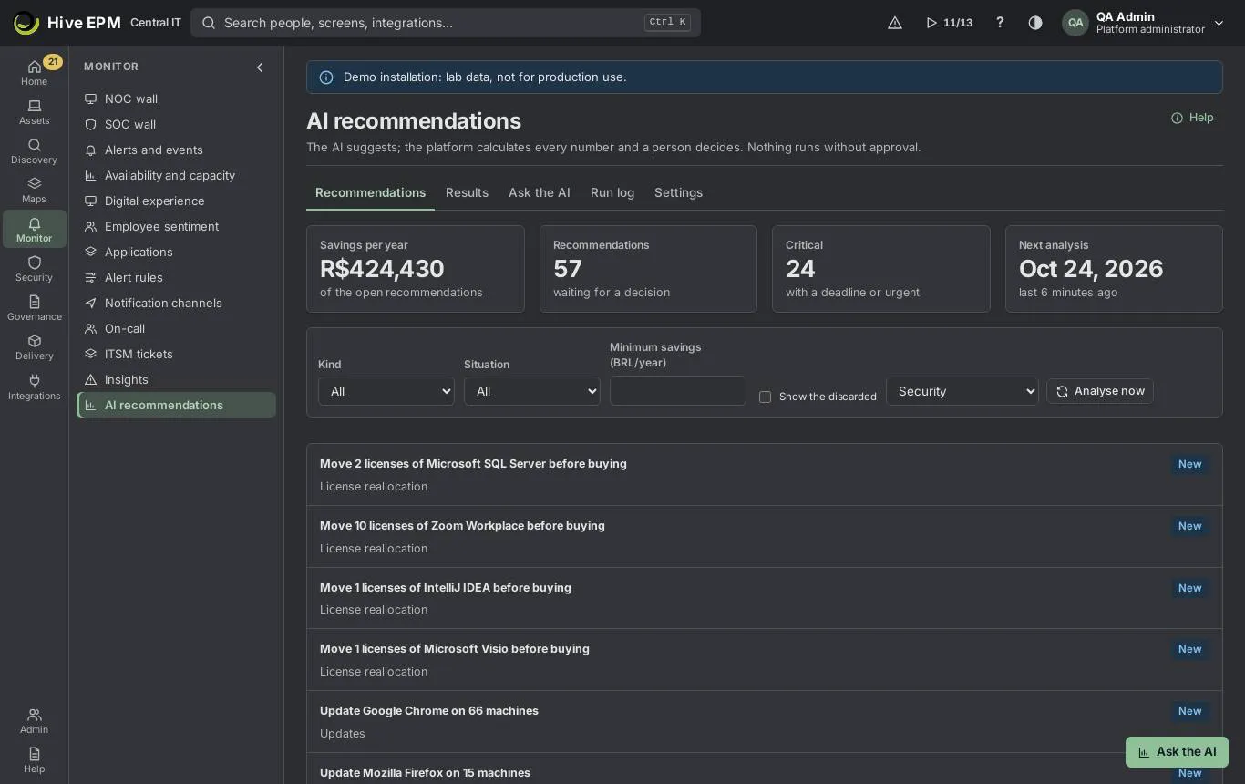The height and width of the screenshot is (784, 1245).
Task: Open the Maps section icon
Action: point(34,191)
